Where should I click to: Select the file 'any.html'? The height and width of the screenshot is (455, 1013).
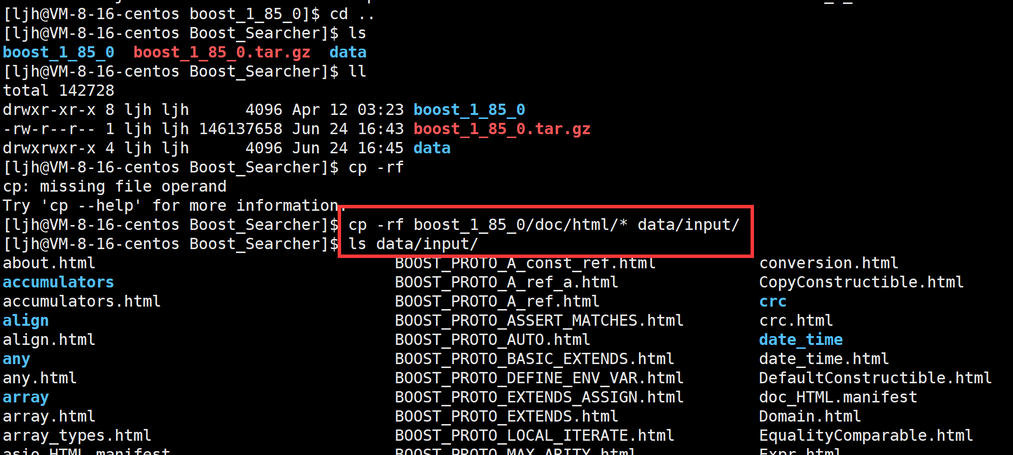(x=40, y=378)
